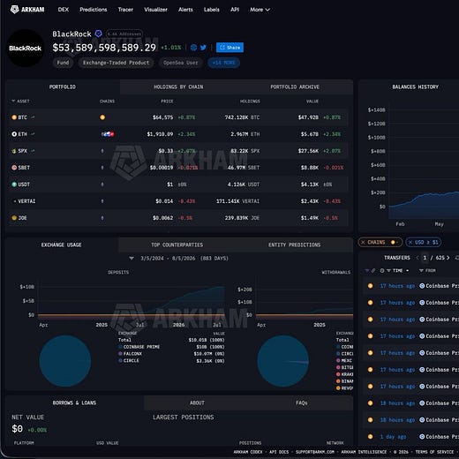Click the multi-chain icons in ETH row

click(108, 134)
